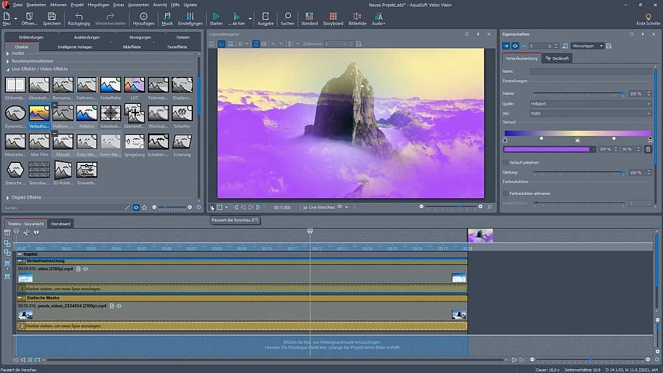Switch to the Storyboard tab in timeline
The width and height of the screenshot is (663, 373).
(60, 224)
